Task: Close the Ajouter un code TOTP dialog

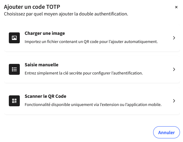Action: pos(176,7)
